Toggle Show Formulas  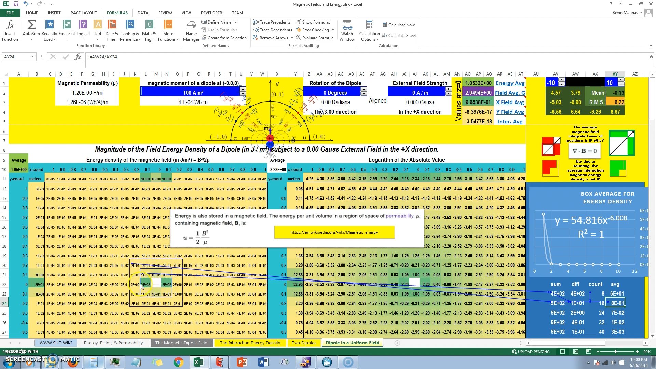(313, 22)
